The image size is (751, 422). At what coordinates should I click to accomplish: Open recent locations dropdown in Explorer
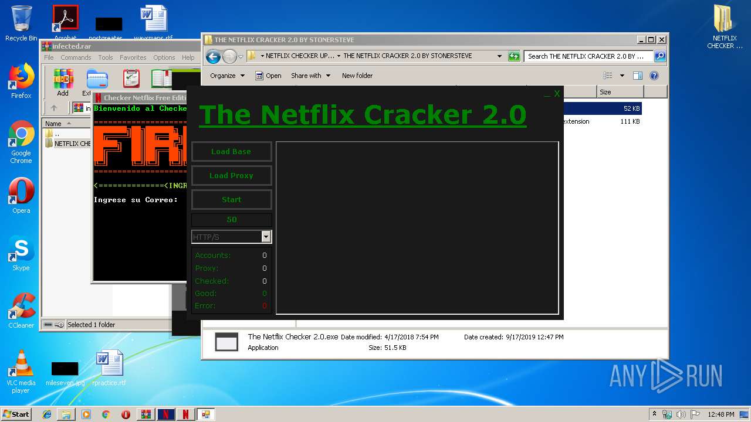(x=240, y=57)
